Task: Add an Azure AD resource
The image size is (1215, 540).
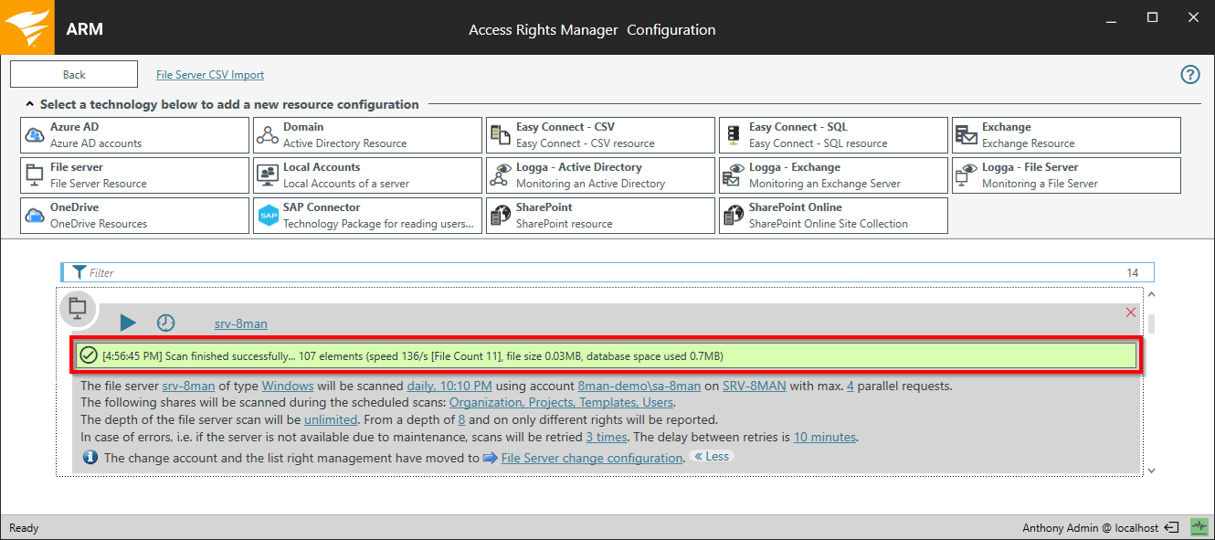Action: pyautogui.click(x=134, y=135)
